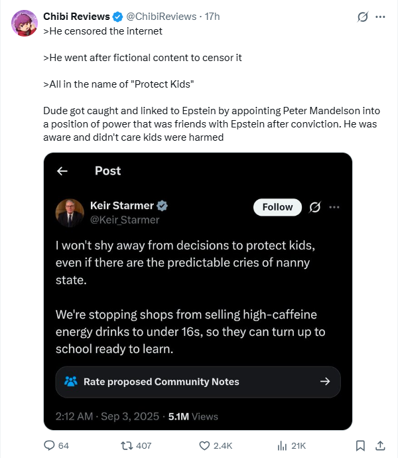Open more options in Keir Starmer post
The height and width of the screenshot is (458, 398).
pos(334,207)
